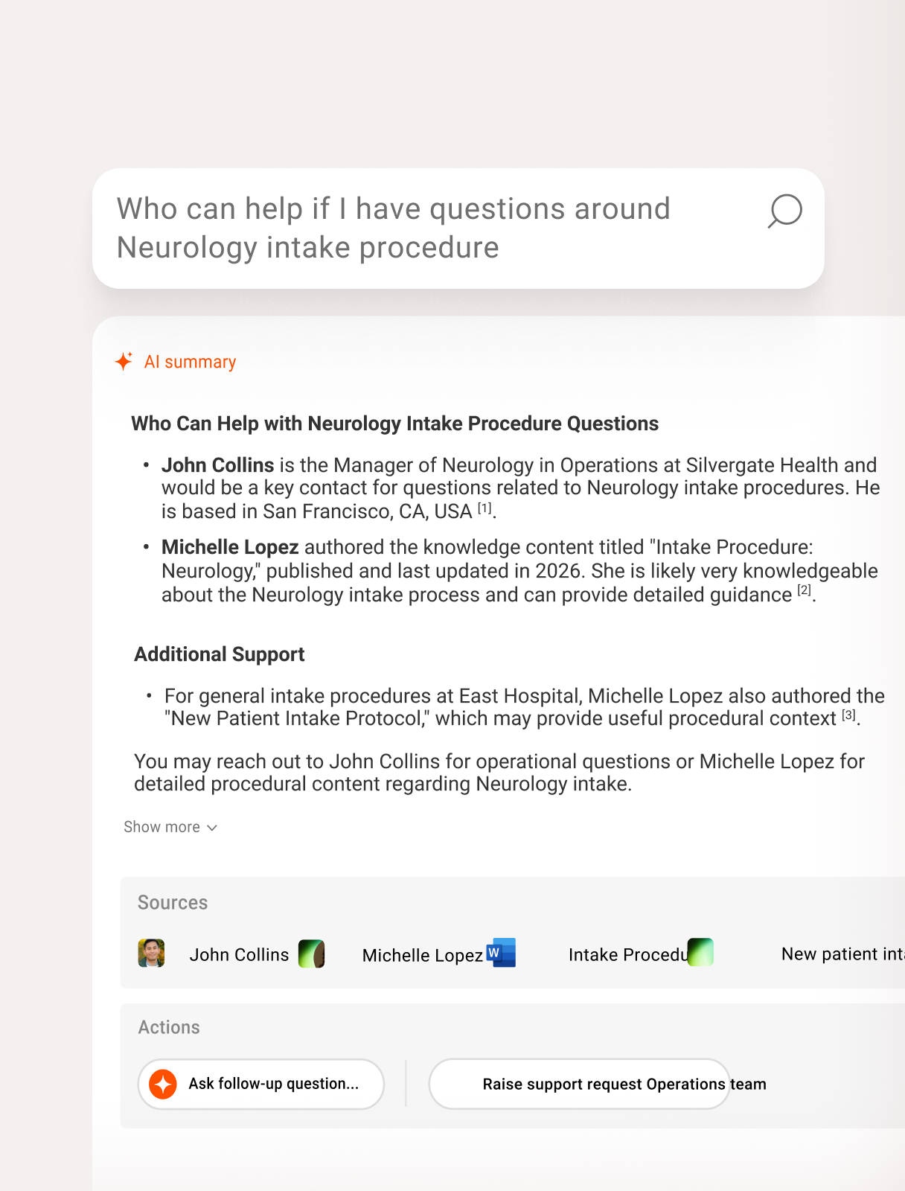The width and height of the screenshot is (905, 1191).
Task: Open John Collins profile photo avatar
Action: coord(151,953)
